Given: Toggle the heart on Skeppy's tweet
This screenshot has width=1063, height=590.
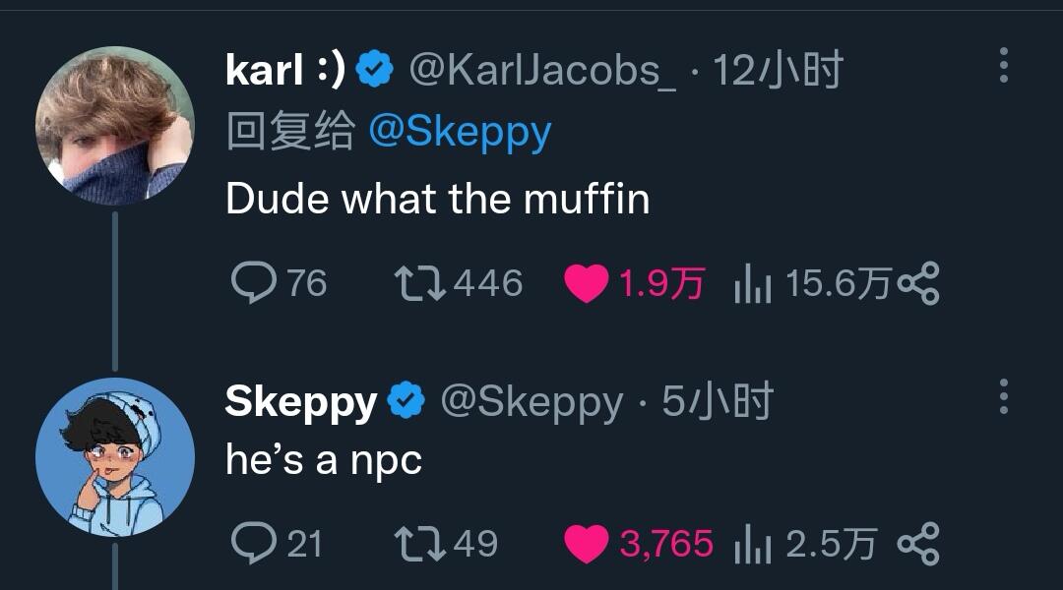Looking at the screenshot, I should tap(587, 545).
